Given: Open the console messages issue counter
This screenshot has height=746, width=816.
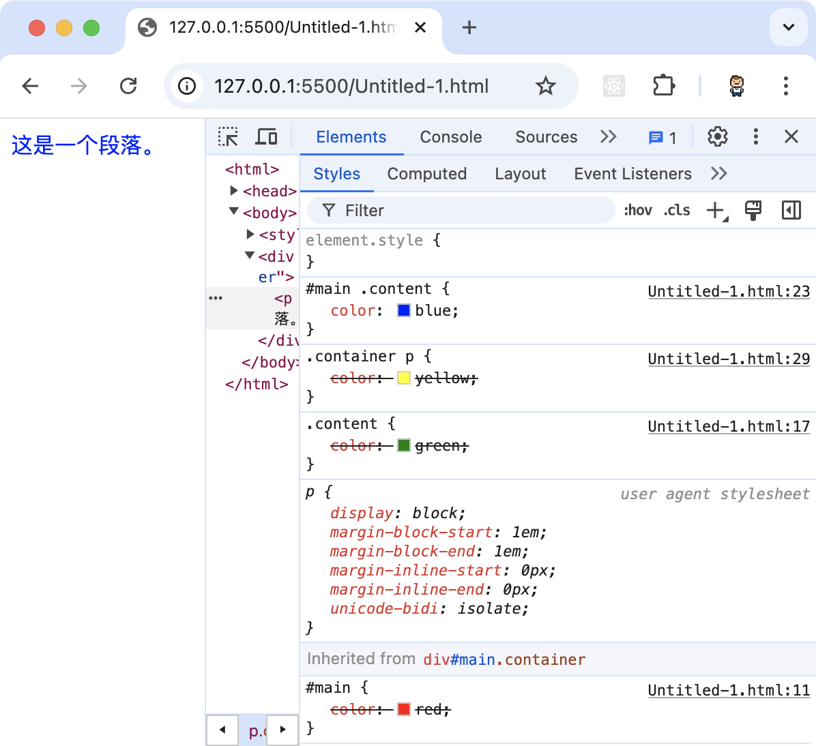Looking at the screenshot, I should [x=662, y=138].
